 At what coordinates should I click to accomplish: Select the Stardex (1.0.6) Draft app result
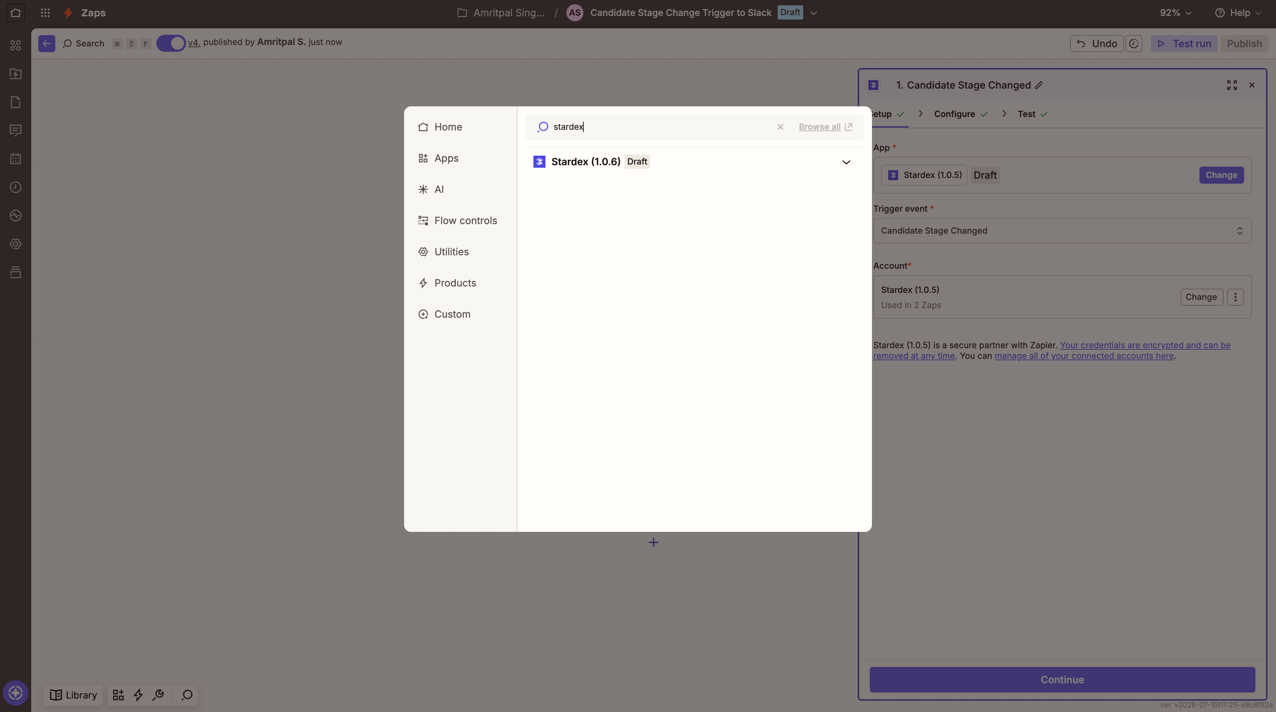tap(694, 162)
